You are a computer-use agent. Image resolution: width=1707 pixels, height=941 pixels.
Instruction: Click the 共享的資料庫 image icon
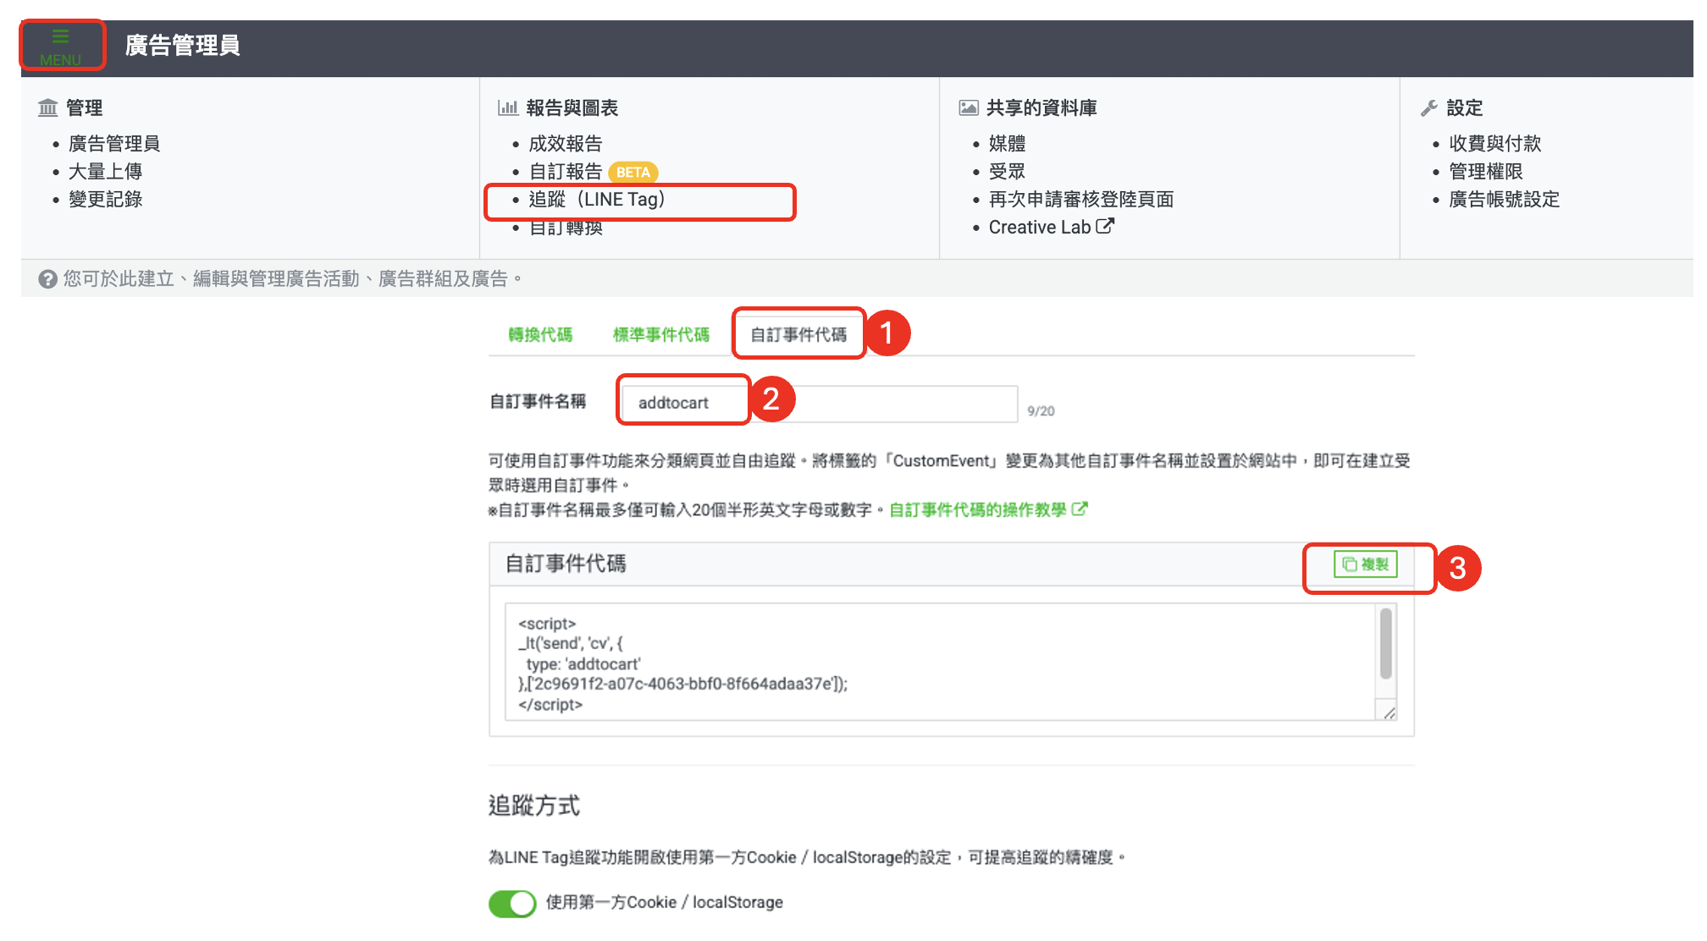[969, 107]
